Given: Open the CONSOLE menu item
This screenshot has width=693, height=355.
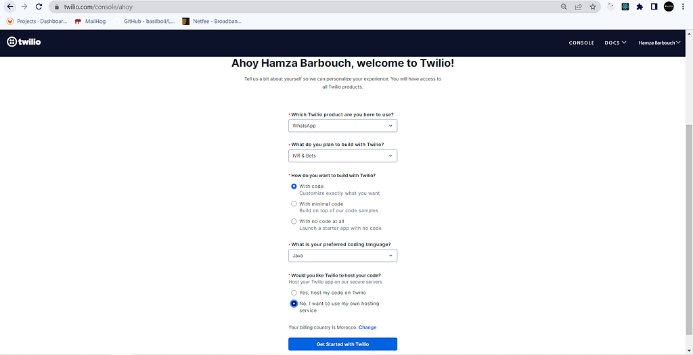Looking at the screenshot, I should click(x=581, y=43).
